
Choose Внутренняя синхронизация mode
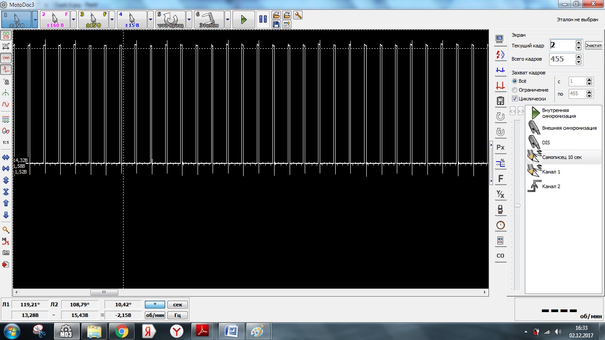point(563,113)
